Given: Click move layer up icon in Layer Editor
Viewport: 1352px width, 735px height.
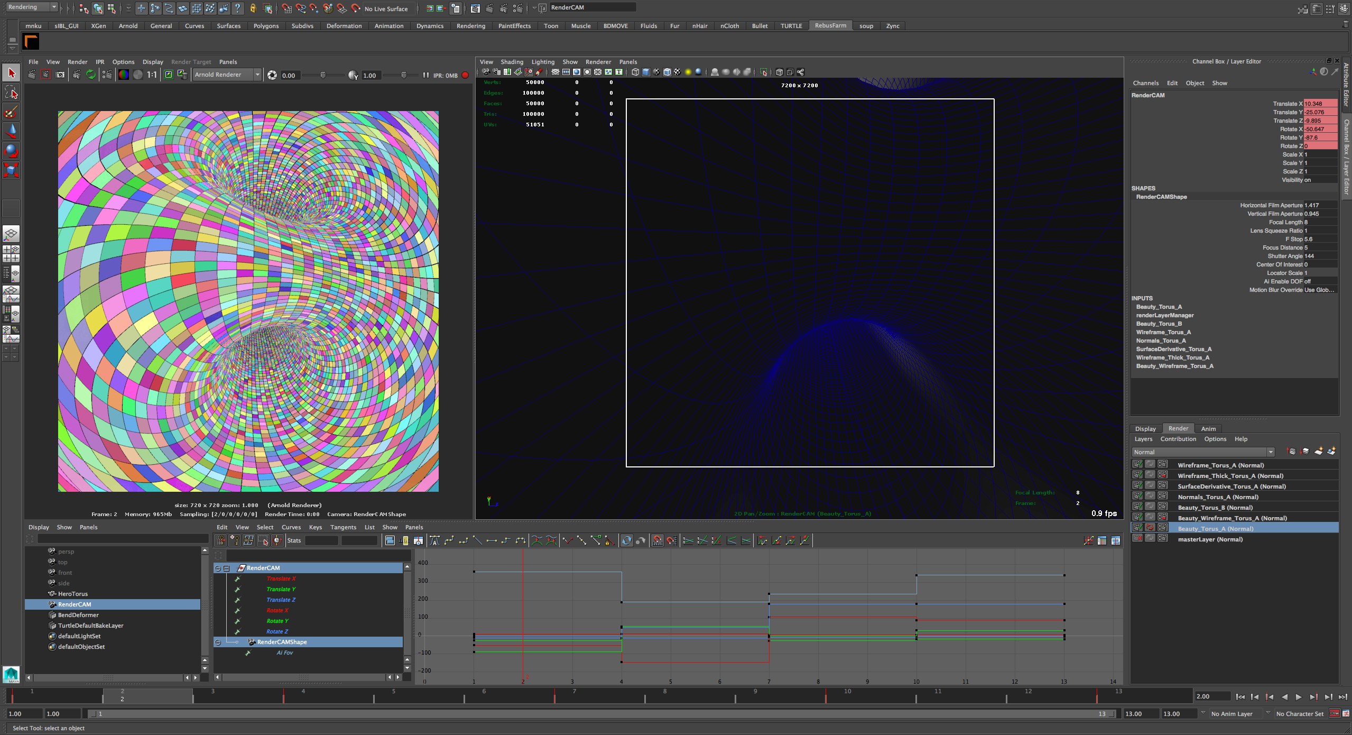Looking at the screenshot, I should point(1291,452).
